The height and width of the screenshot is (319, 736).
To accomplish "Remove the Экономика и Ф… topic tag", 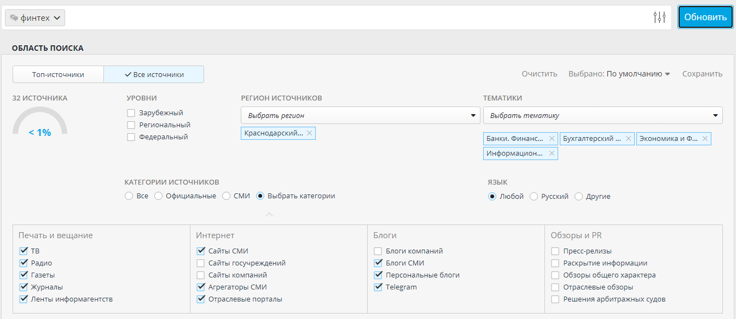I will click(x=705, y=139).
